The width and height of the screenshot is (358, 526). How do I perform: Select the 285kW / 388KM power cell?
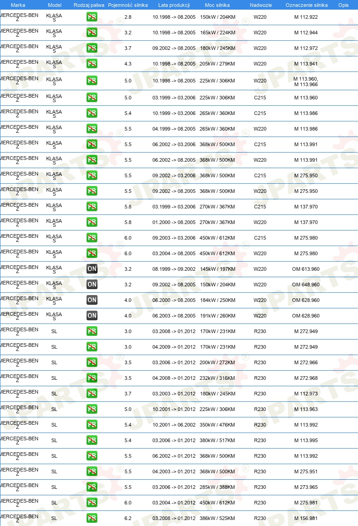[x=217, y=487]
